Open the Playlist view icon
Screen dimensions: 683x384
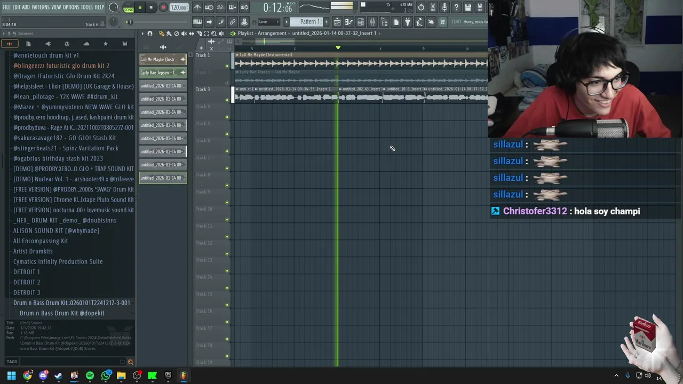(337, 22)
